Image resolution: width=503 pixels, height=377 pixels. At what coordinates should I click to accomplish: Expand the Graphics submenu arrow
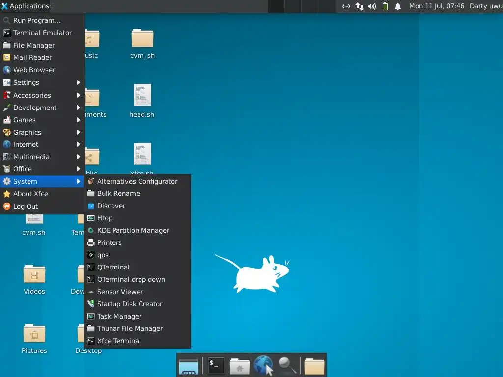pos(78,132)
